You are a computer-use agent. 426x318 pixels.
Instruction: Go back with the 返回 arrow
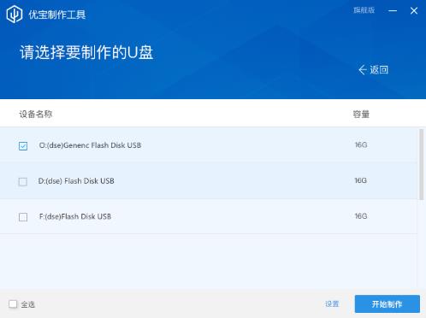pos(373,70)
